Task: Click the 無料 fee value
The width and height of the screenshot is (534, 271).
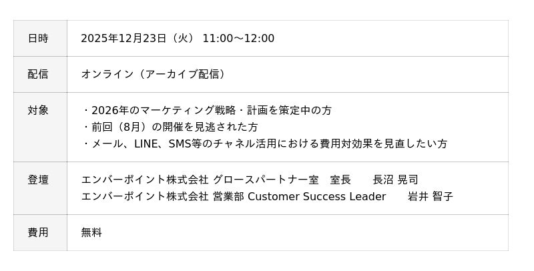Action: [x=91, y=232]
